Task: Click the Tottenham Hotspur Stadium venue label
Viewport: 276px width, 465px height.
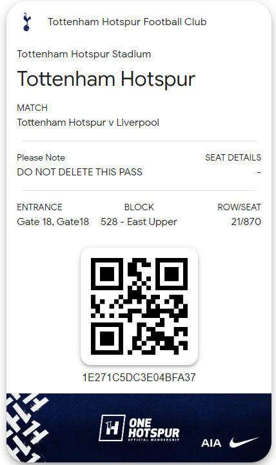Action: tap(84, 54)
